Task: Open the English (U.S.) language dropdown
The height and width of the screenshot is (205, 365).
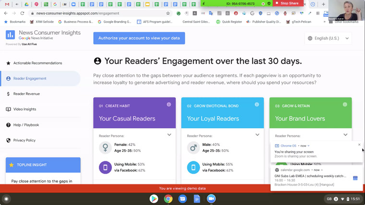Action: point(328,38)
